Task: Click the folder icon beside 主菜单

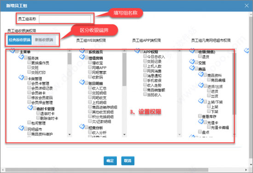Action: 12,51
